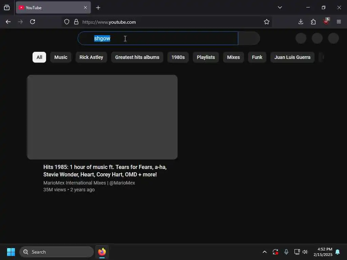Select the YouTube browser tab

(x=53, y=7)
